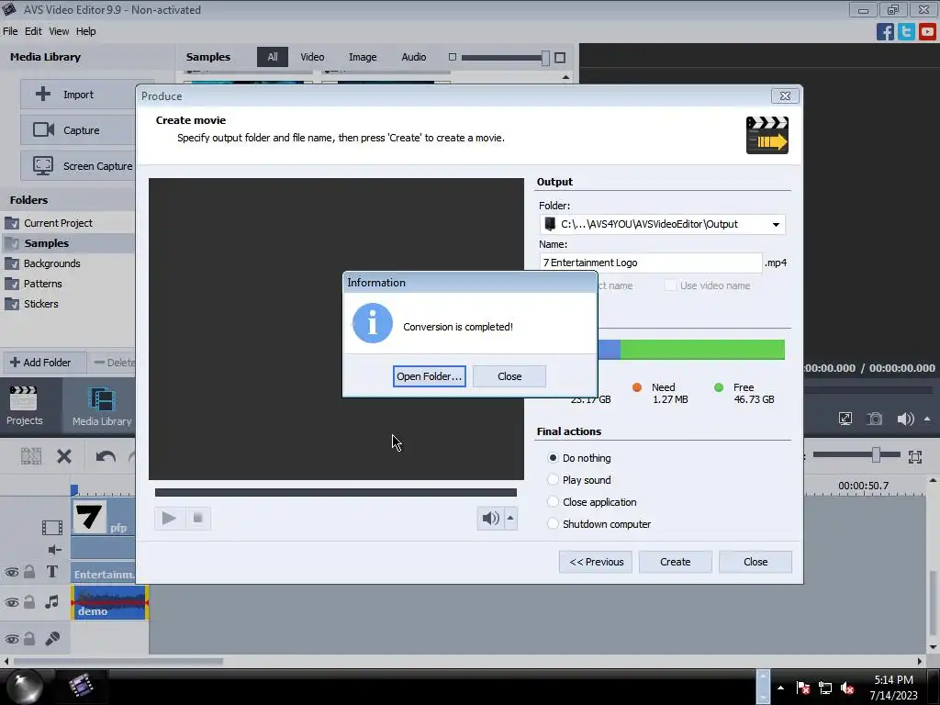Click the Screen Capture monitor icon
Screen dimensions: 940x705
coord(43,165)
